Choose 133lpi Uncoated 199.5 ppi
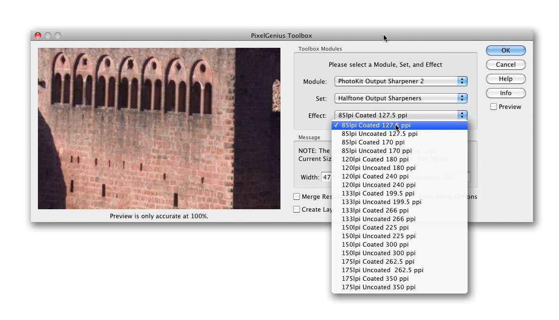 [399, 202]
